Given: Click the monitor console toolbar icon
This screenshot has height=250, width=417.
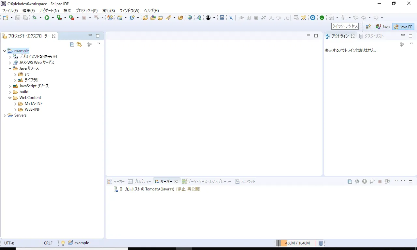Looking at the screenshot, I should coord(222,18).
